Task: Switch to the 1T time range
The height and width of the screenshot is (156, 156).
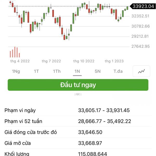Action: pos(36,71)
